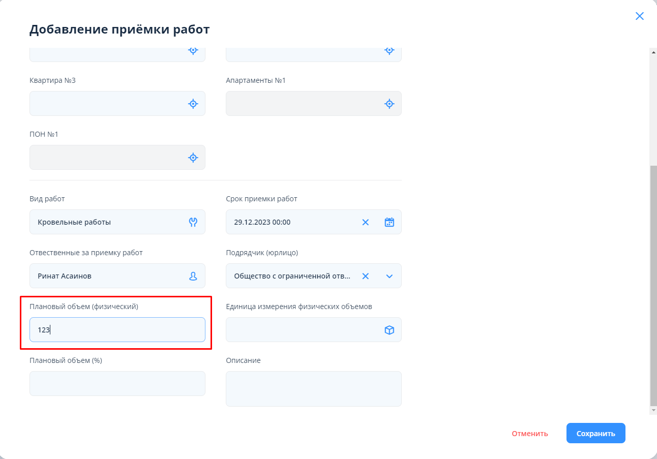Click the person icon next to Ринат Асаинов
657x459 pixels.
click(x=193, y=276)
